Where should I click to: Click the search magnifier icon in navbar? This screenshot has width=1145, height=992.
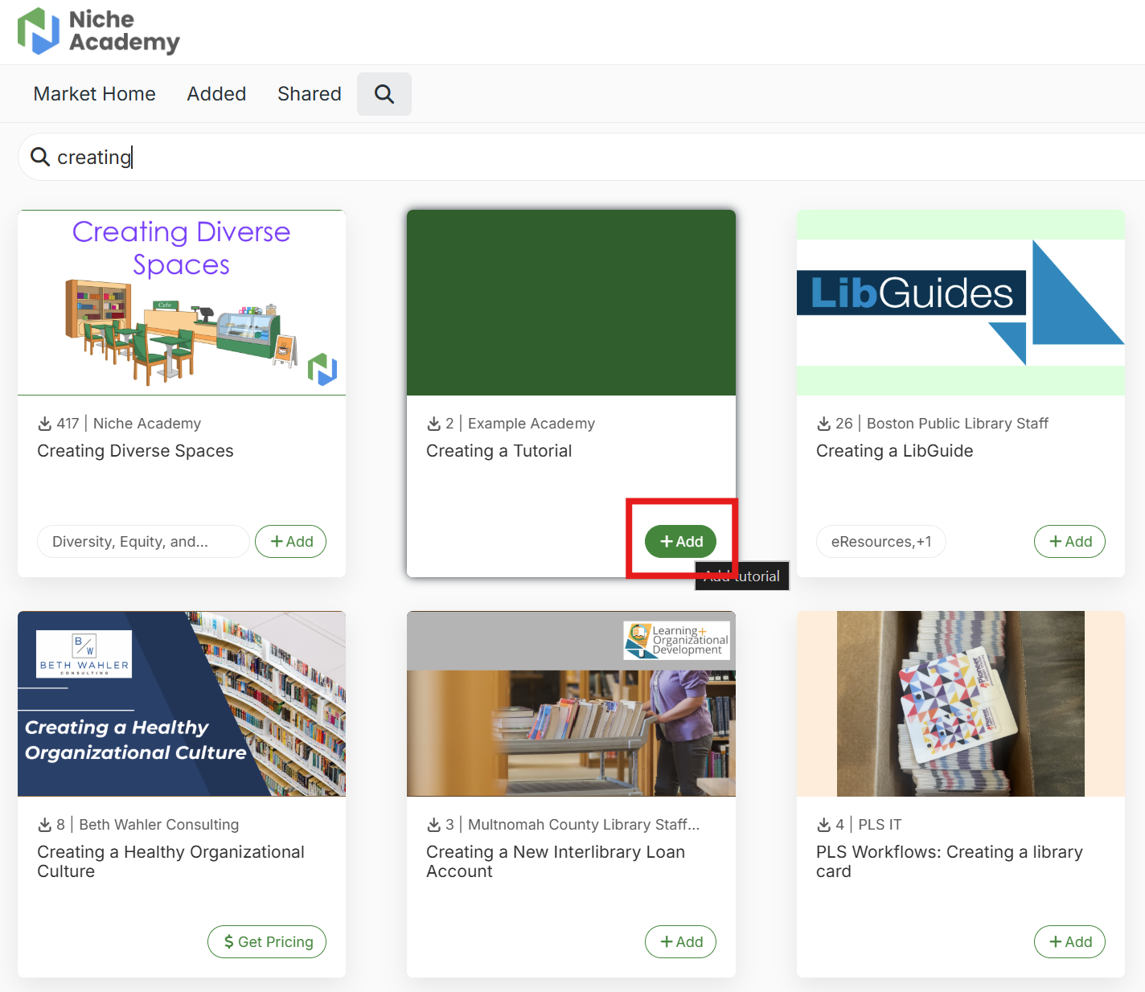384,94
